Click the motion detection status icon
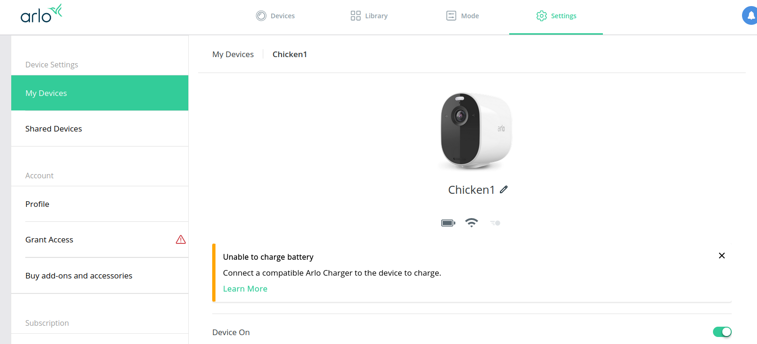This screenshot has height=344, width=757. click(495, 223)
